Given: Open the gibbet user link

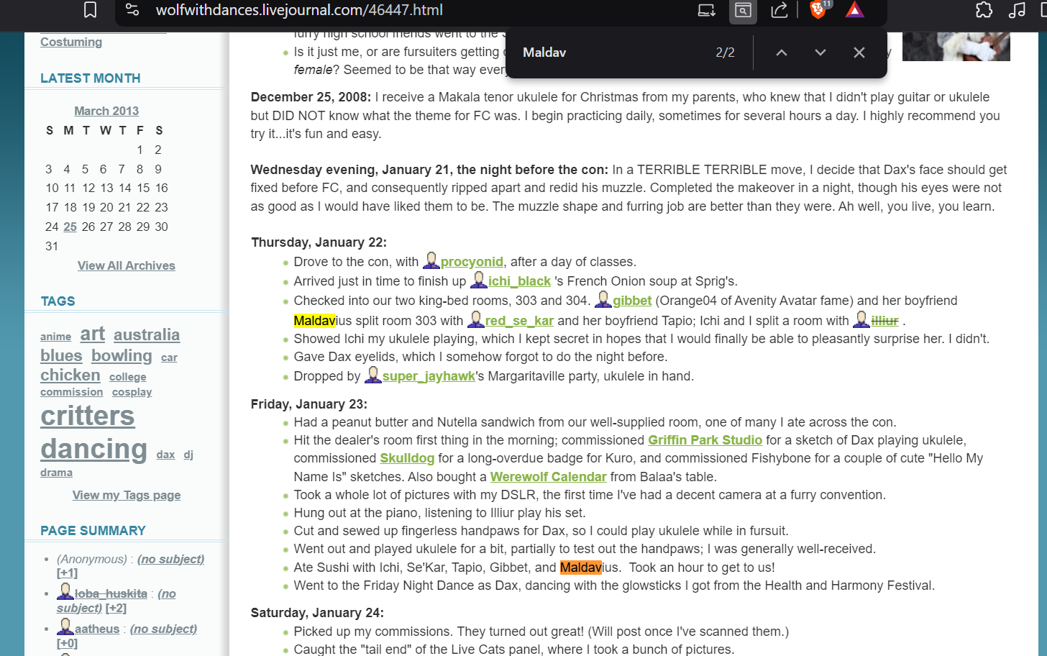Looking at the screenshot, I should (632, 301).
